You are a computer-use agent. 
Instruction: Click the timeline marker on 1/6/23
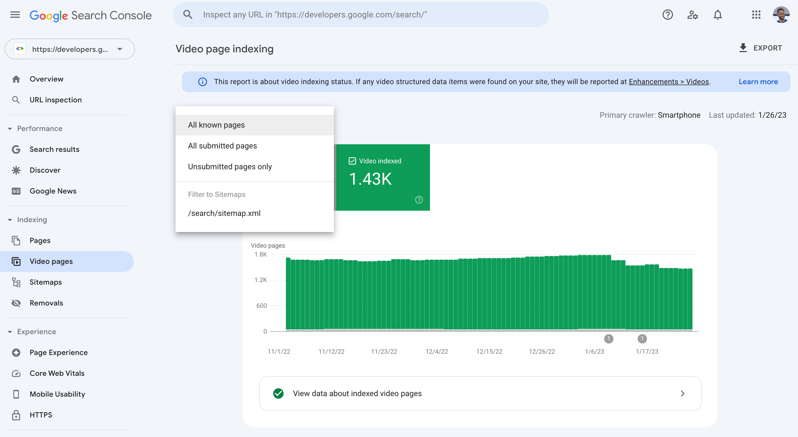[x=609, y=338]
